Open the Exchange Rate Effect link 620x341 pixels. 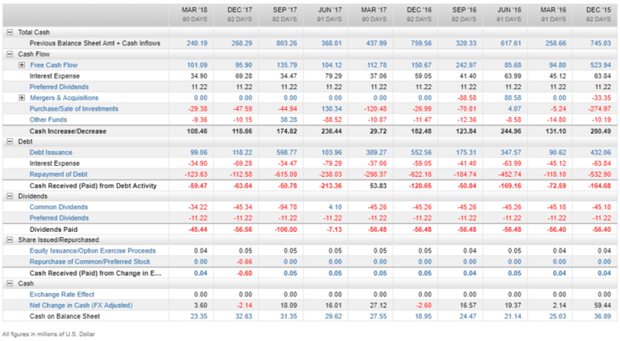point(62,294)
